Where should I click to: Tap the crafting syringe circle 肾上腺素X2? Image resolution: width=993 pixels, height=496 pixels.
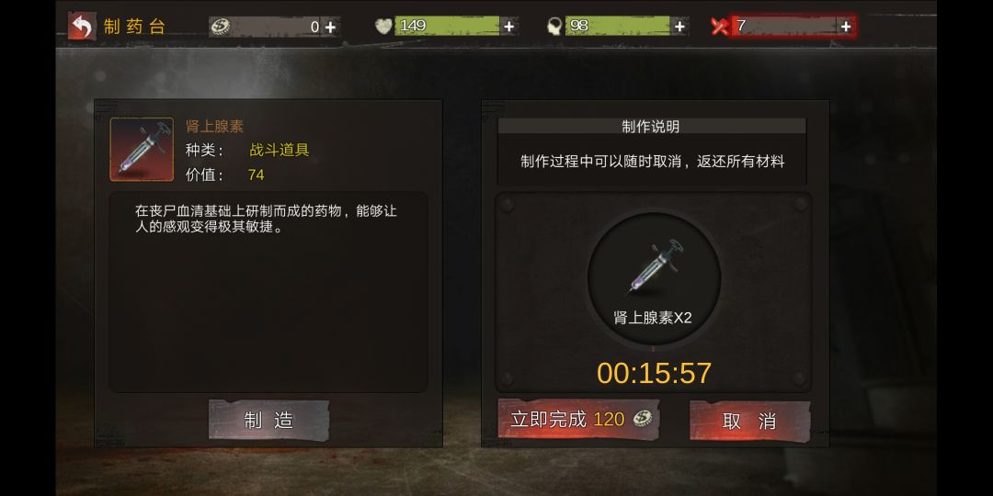(x=654, y=279)
